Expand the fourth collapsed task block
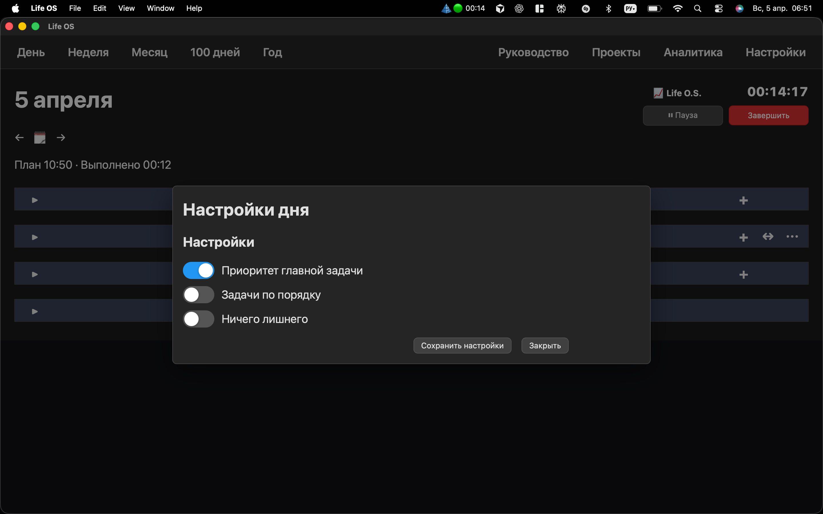 coord(35,311)
